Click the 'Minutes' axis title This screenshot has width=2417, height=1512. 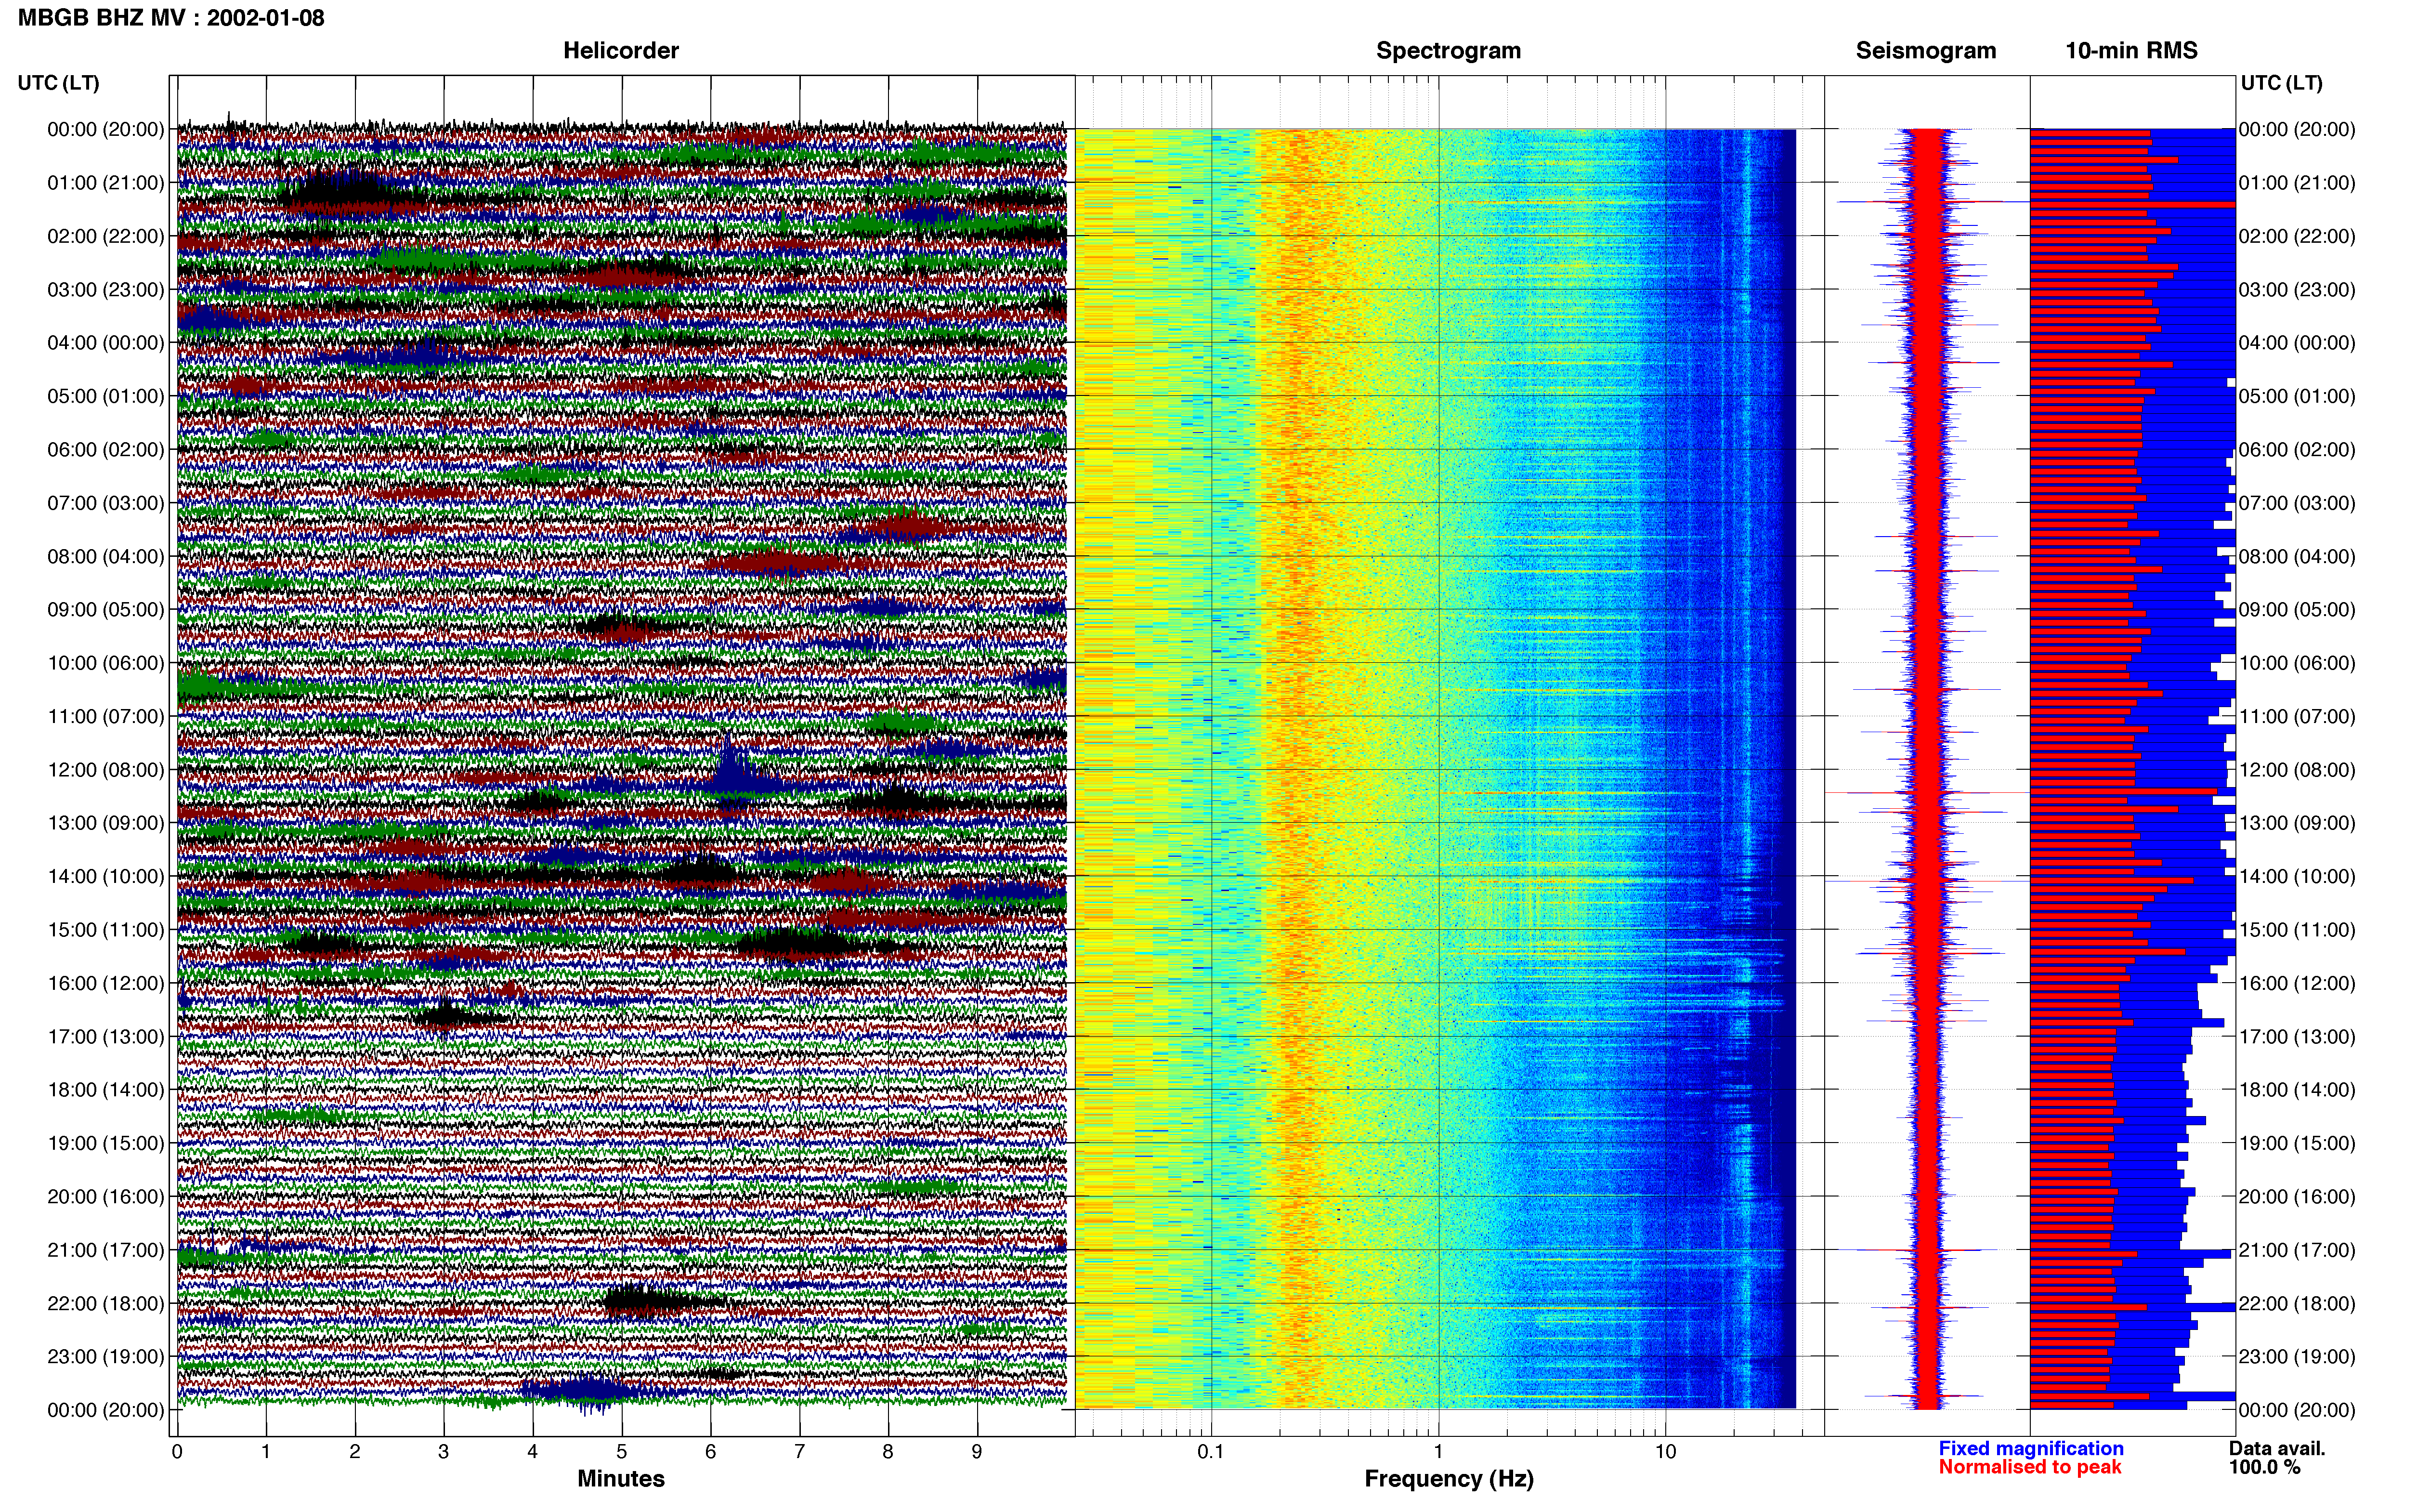tap(621, 1478)
